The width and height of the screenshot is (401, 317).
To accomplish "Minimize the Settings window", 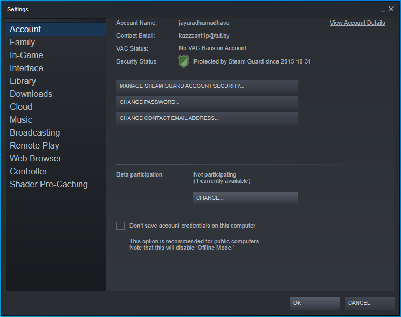I will (382, 10).
